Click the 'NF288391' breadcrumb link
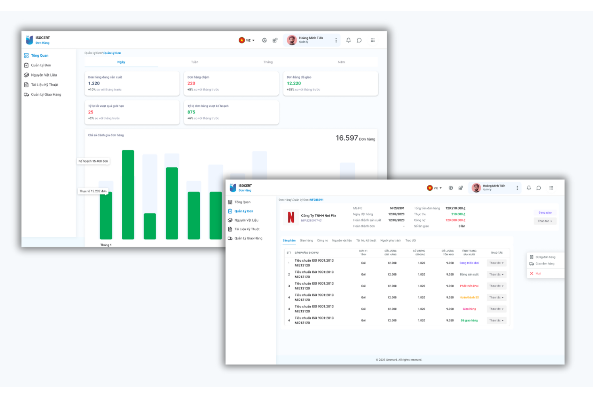 [x=317, y=200]
